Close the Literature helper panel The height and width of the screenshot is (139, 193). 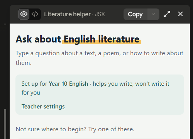click(x=180, y=14)
